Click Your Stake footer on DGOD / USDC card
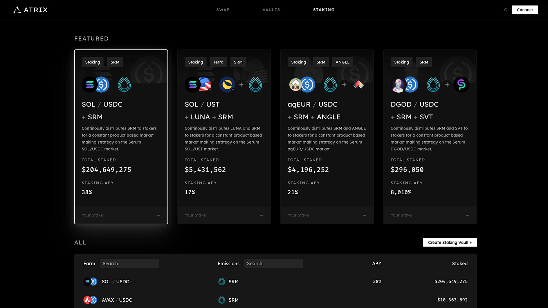Image resolution: width=548 pixels, height=308 pixels. point(430,215)
